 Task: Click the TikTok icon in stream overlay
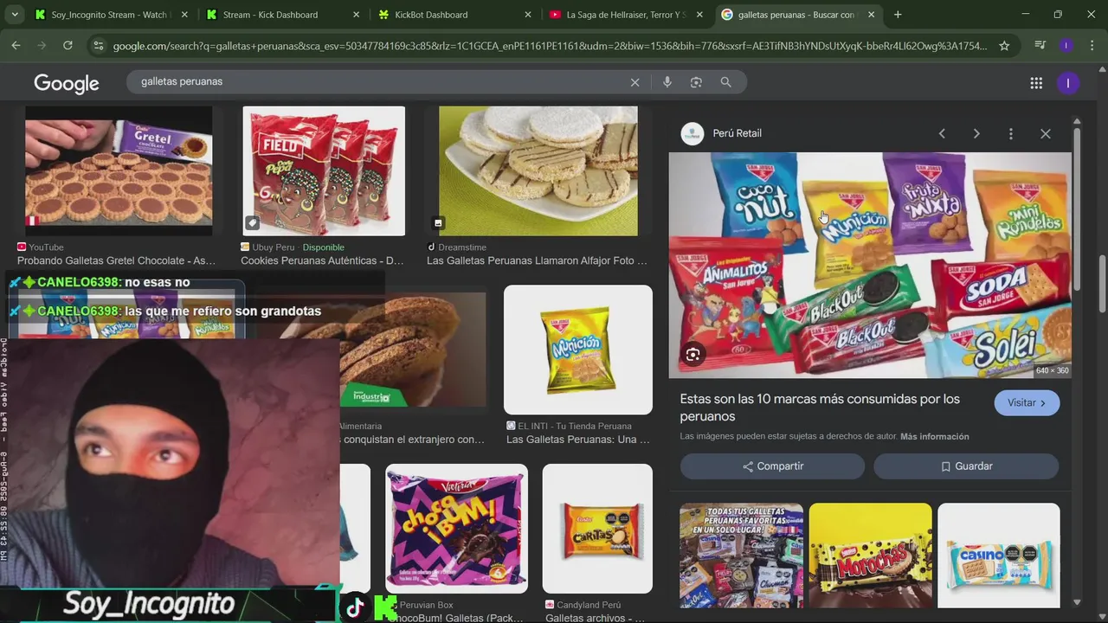coord(354,607)
